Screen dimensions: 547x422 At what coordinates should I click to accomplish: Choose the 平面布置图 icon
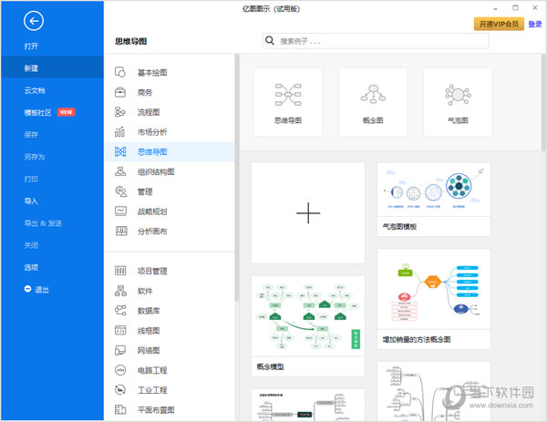[x=120, y=410]
